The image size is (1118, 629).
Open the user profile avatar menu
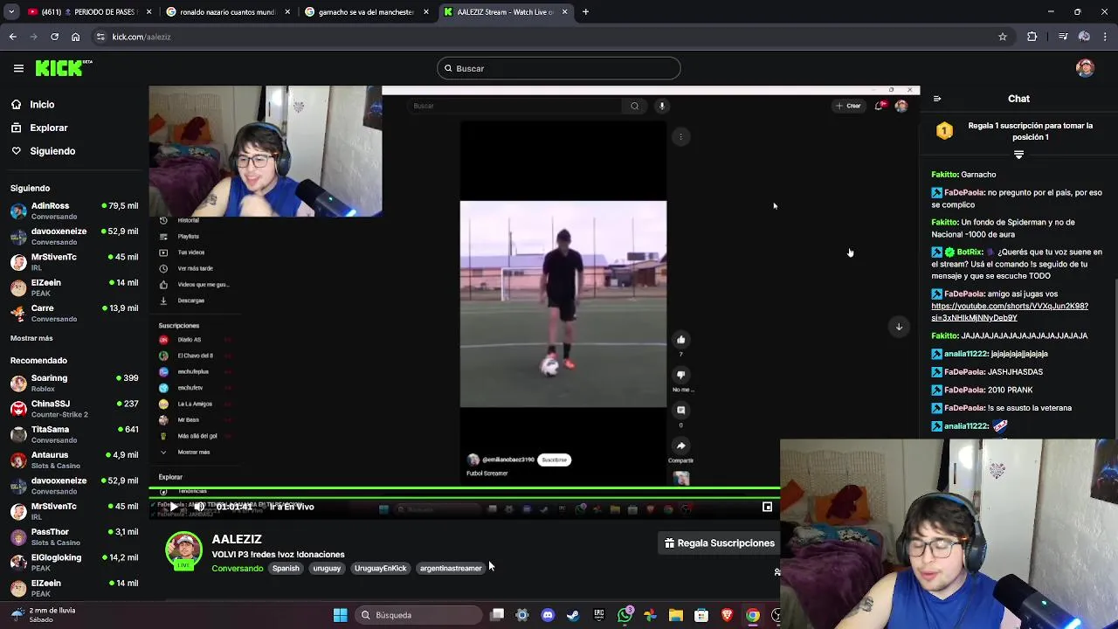click(x=1085, y=68)
